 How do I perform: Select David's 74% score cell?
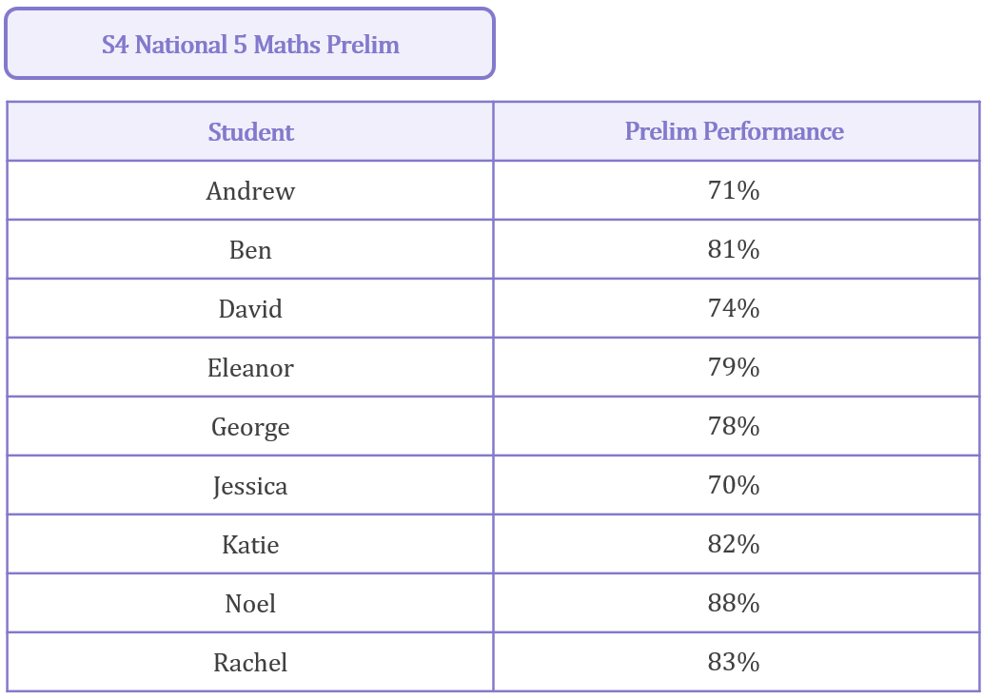[x=734, y=309]
